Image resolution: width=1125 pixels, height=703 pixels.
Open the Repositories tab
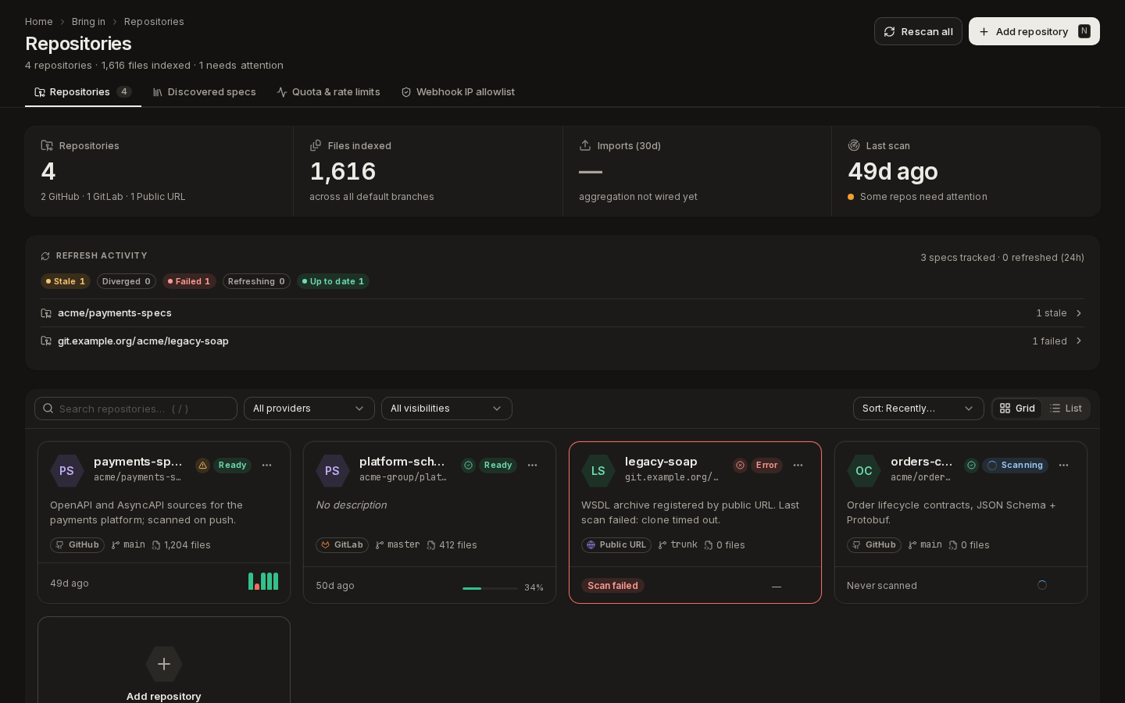pos(83,92)
